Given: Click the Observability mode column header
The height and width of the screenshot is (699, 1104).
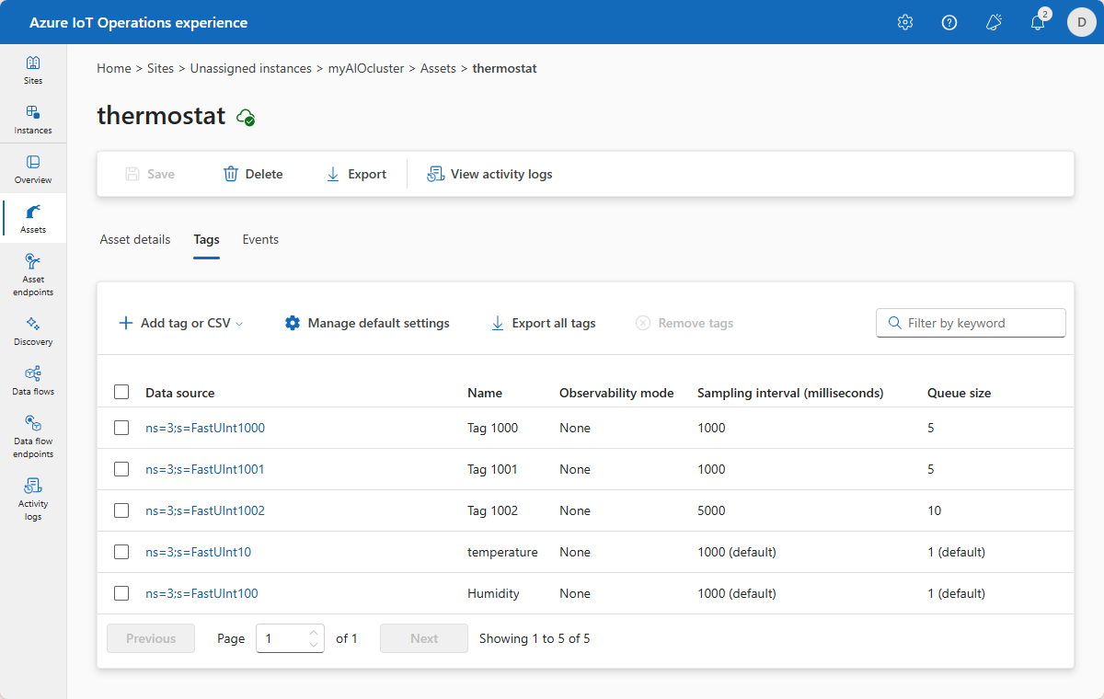Looking at the screenshot, I should point(616,393).
